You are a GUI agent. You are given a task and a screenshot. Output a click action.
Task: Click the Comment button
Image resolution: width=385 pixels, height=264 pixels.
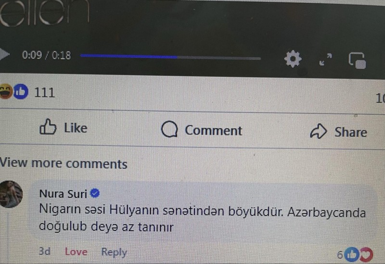point(202,130)
